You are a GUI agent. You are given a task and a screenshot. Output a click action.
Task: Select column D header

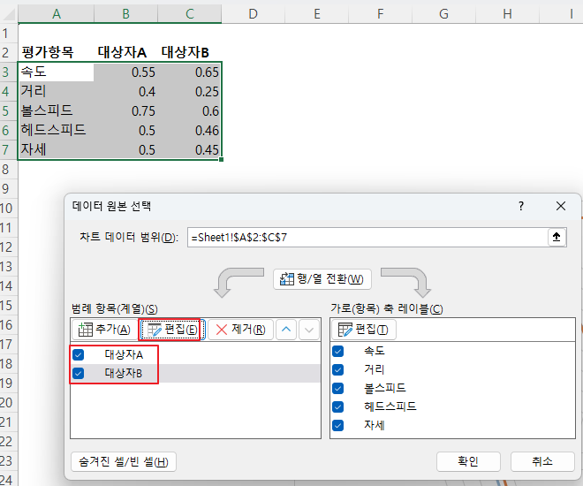pyautogui.click(x=253, y=14)
